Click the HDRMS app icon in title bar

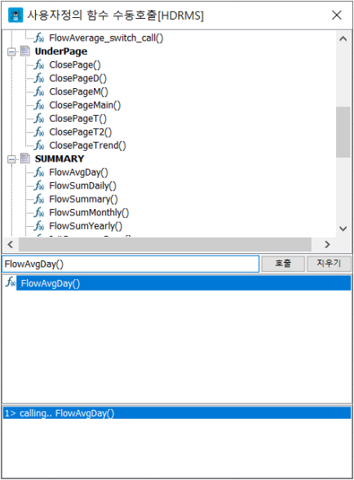(15, 15)
